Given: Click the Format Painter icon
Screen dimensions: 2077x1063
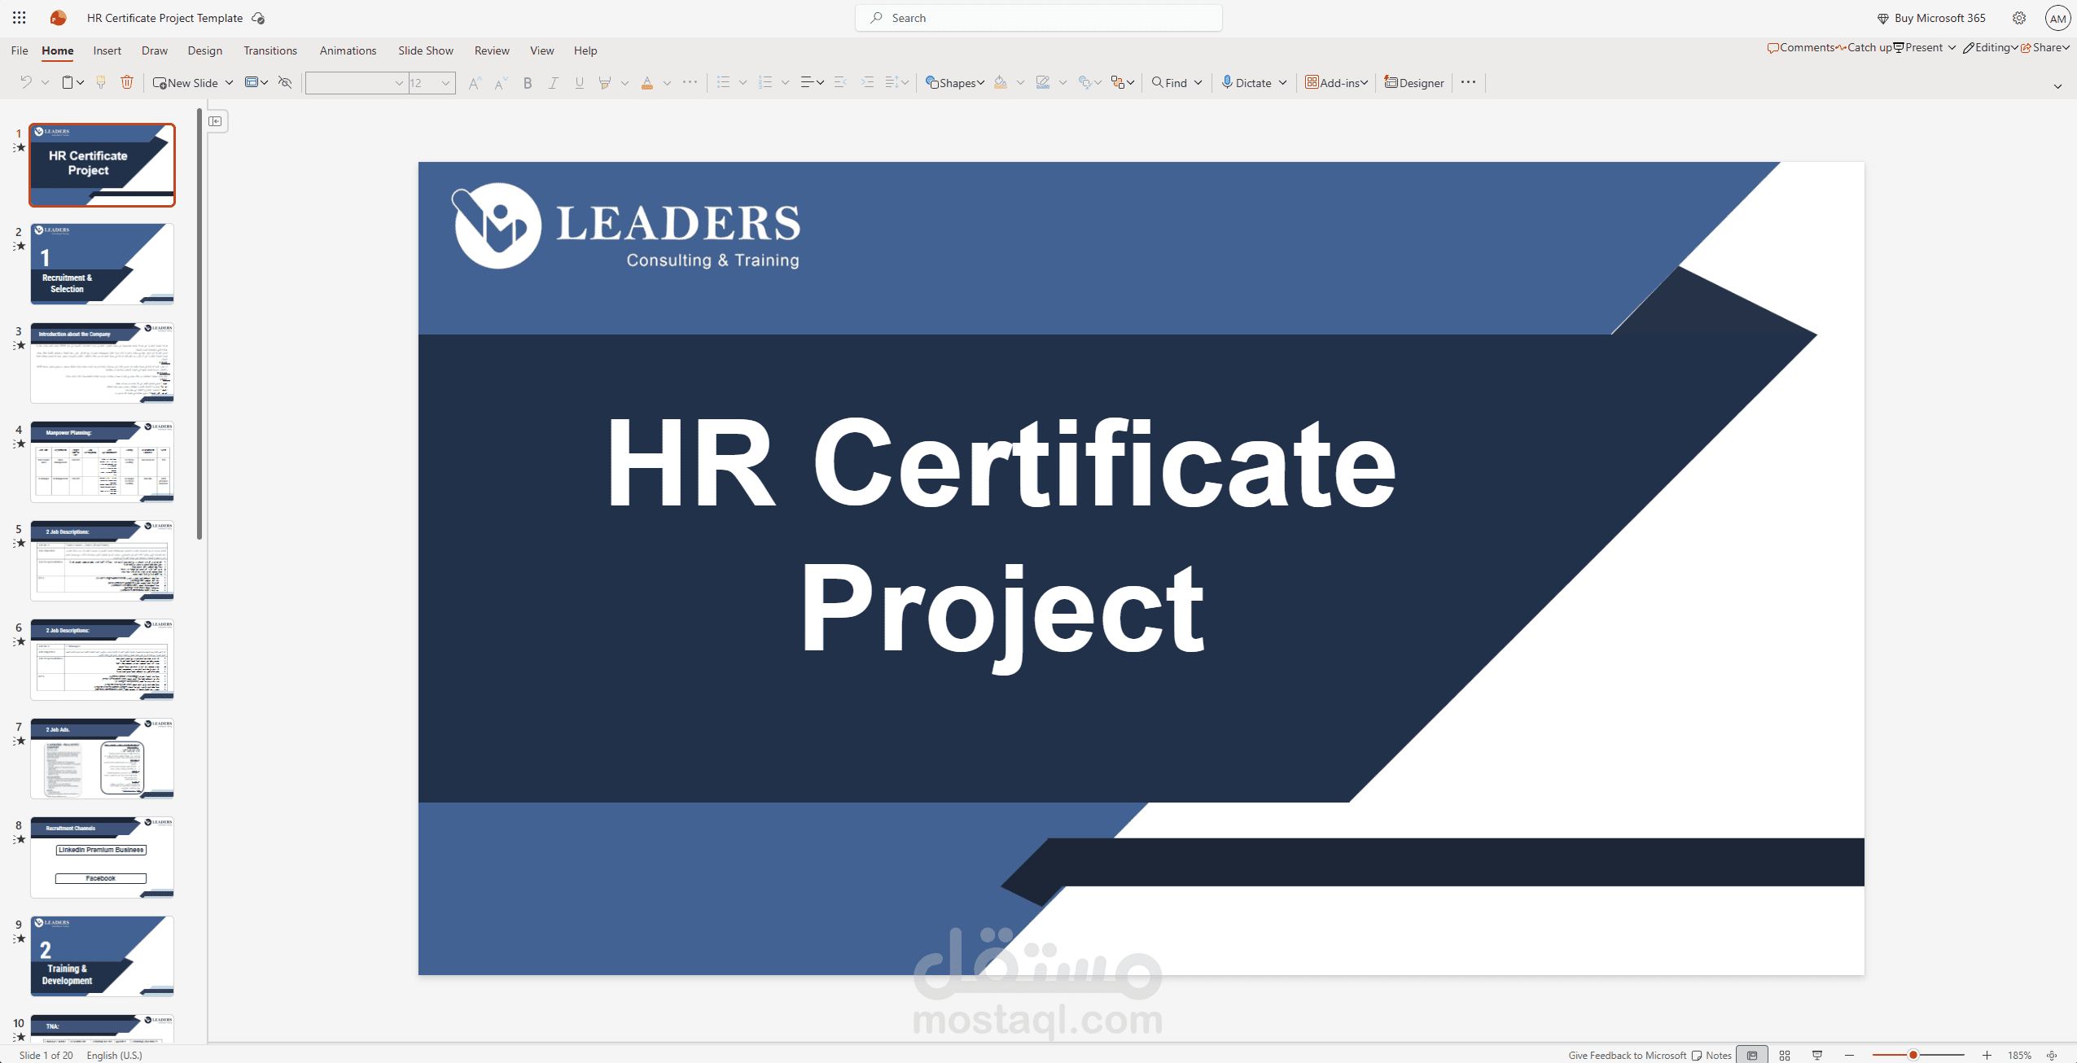Looking at the screenshot, I should pos(101,82).
